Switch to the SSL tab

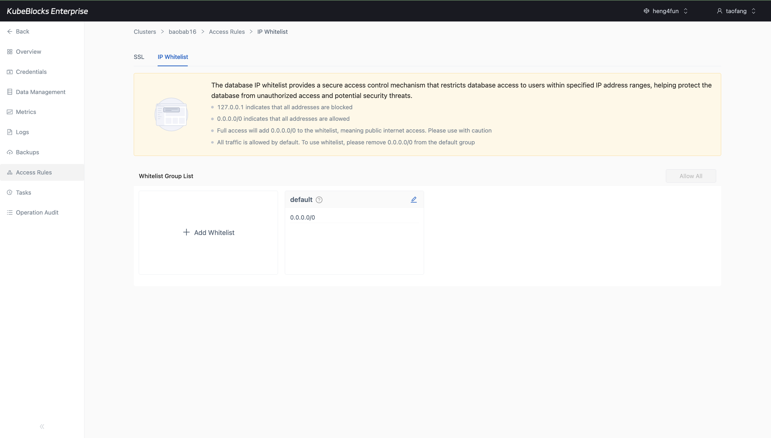[139, 57]
